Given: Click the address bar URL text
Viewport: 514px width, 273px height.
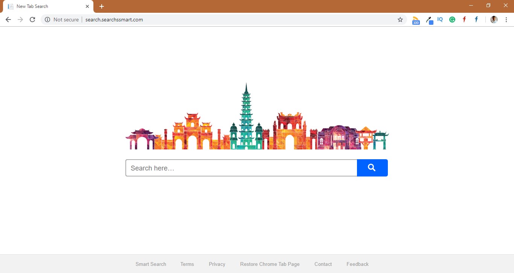Looking at the screenshot, I should 114,20.
